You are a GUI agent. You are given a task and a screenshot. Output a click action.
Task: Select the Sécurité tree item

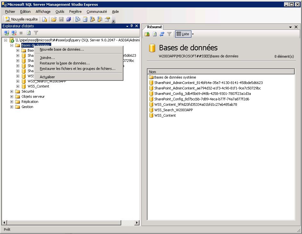pyautogui.click(x=28, y=91)
